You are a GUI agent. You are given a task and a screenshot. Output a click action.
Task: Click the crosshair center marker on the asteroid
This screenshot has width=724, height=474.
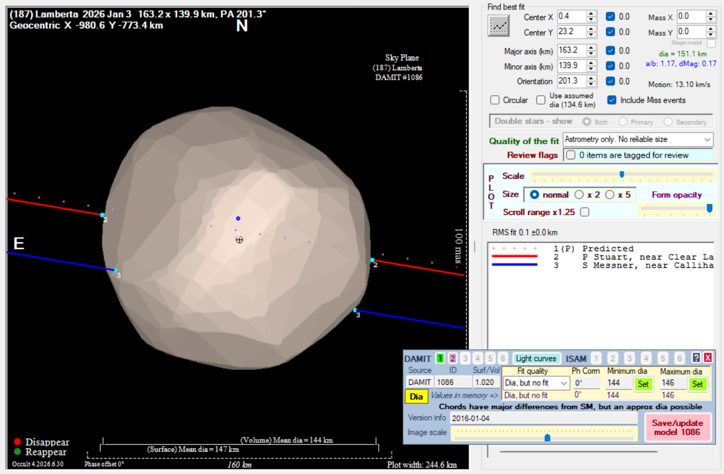[x=239, y=240]
